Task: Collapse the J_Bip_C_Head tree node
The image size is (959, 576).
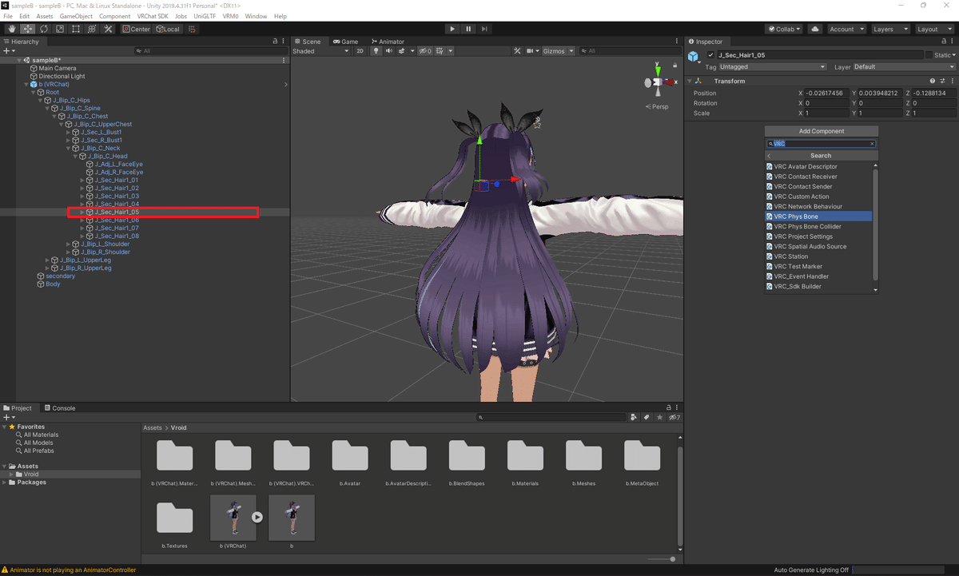Action: point(75,156)
